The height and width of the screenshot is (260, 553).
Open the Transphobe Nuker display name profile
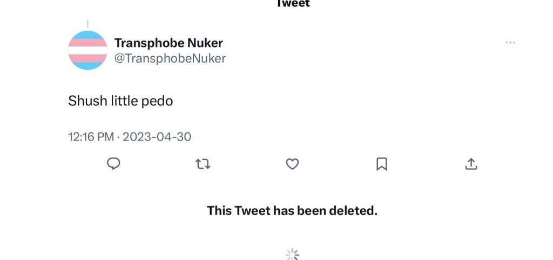point(168,43)
